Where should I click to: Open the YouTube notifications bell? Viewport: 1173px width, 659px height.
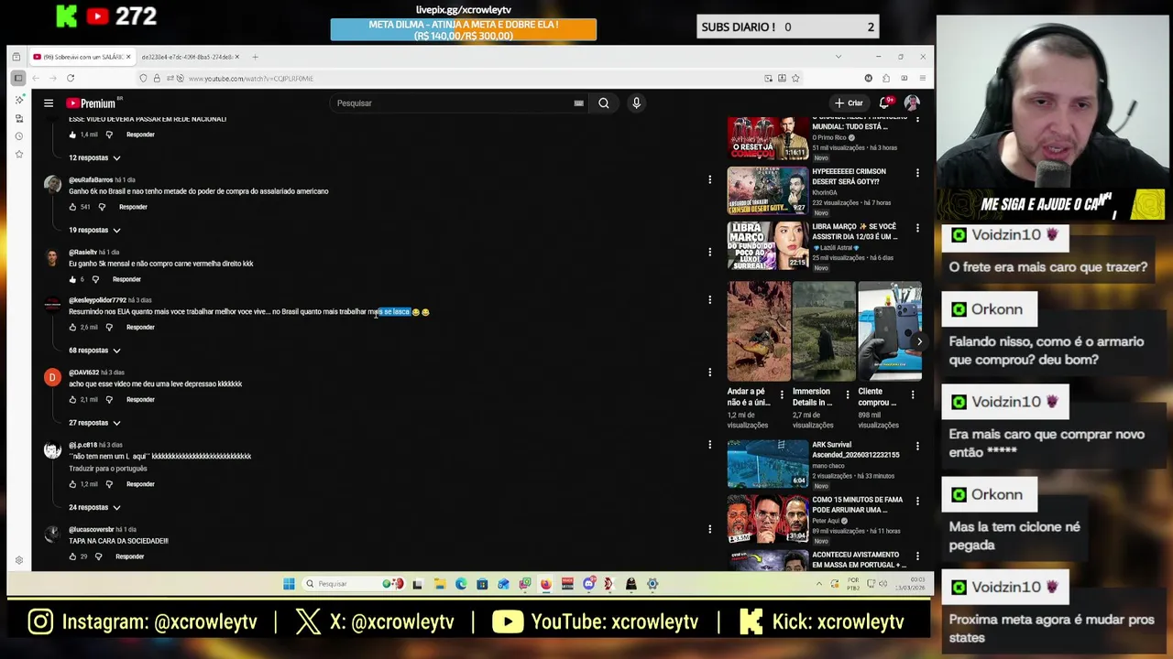tap(884, 103)
